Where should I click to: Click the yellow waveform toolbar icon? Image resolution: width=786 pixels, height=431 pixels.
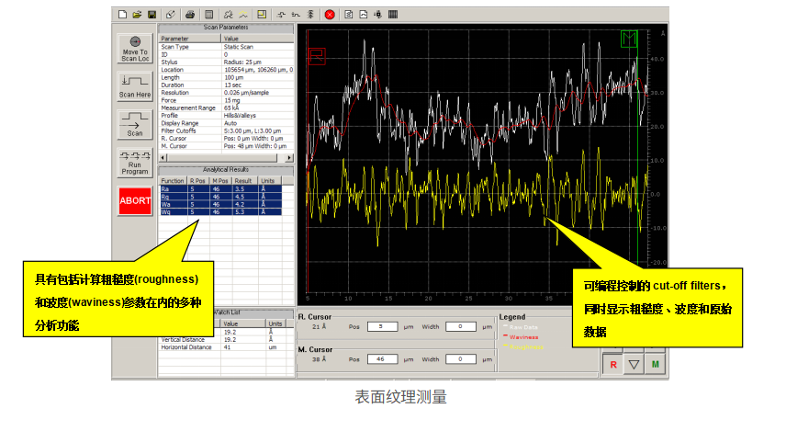[243, 15]
